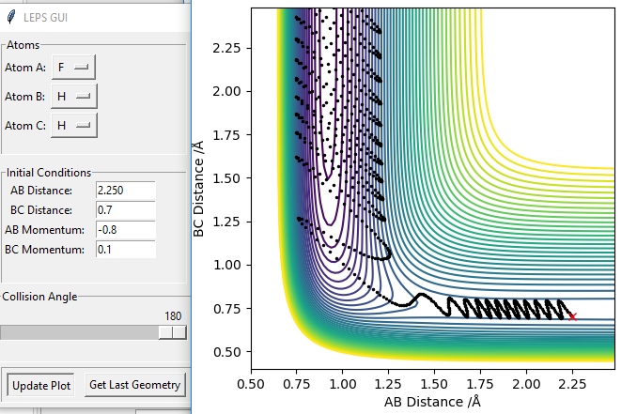The height and width of the screenshot is (414, 637).
Task: Click the feather icon in LEPS GUI title bar
Action: point(11,17)
